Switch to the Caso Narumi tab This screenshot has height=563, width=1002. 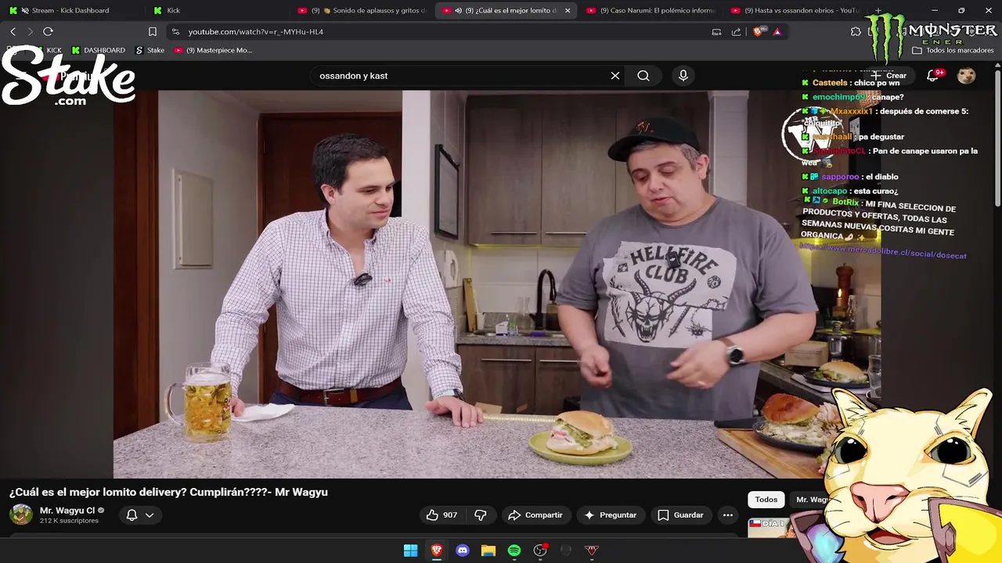[x=650, y=10]
